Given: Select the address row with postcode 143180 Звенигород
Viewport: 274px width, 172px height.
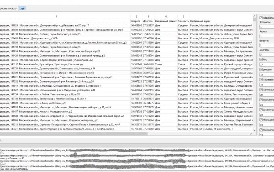Looking at the screenshot, I should coord(65,99).
